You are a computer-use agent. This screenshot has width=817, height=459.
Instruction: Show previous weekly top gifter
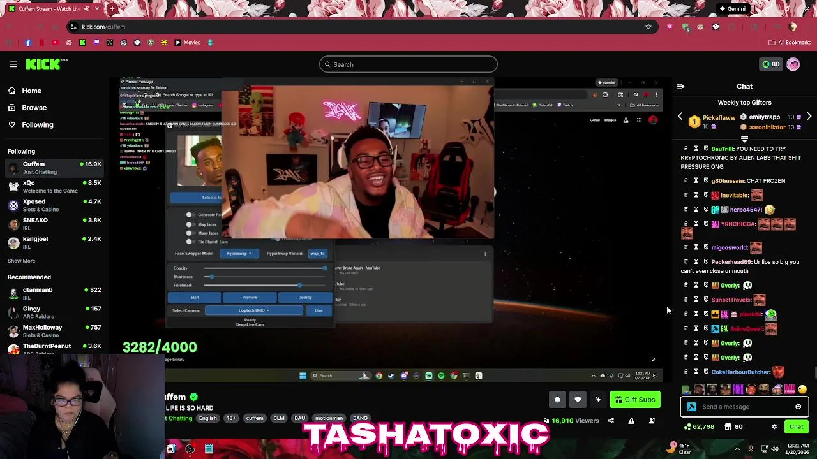[x=680, y=117]
